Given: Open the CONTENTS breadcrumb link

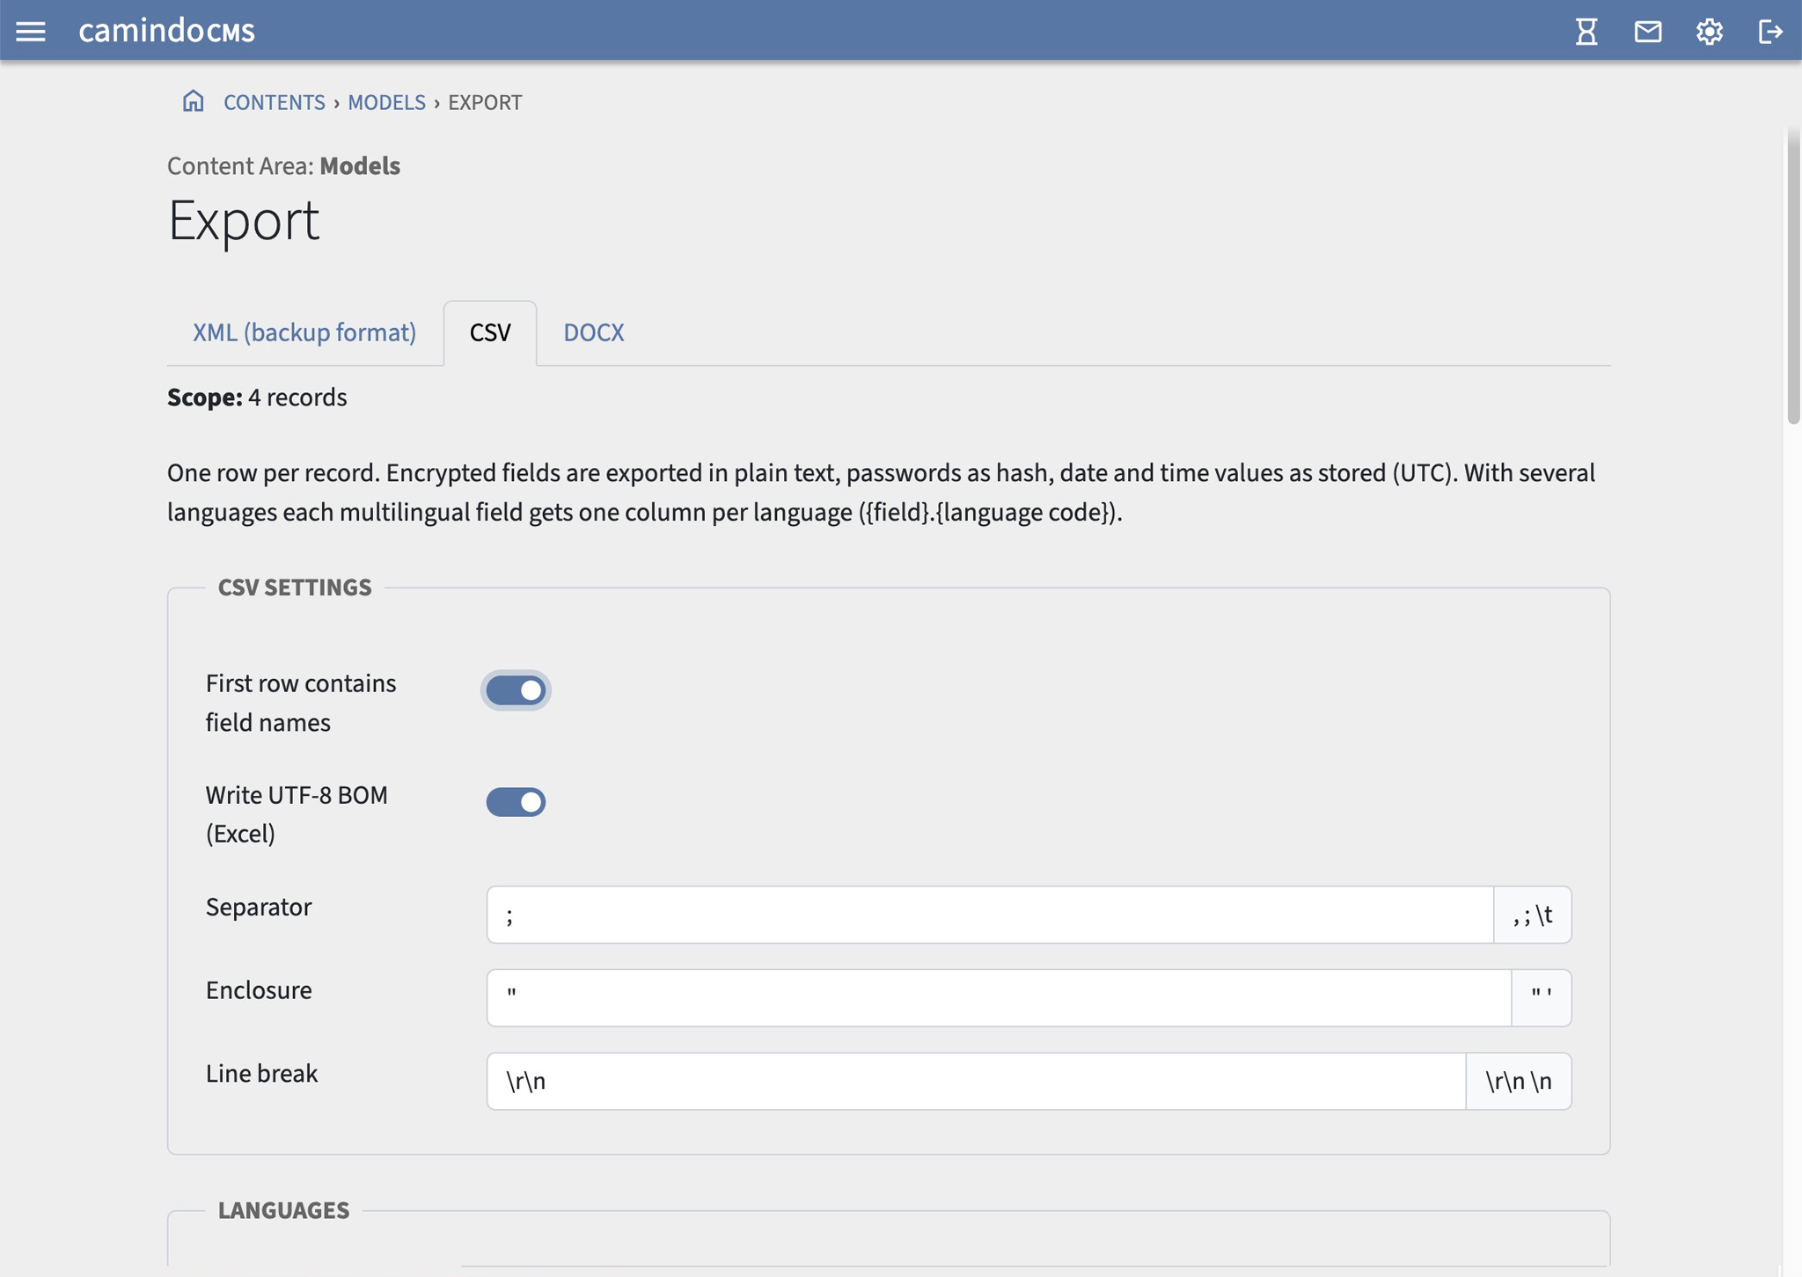Looking at the screenshot, I should tap(275, 102).
